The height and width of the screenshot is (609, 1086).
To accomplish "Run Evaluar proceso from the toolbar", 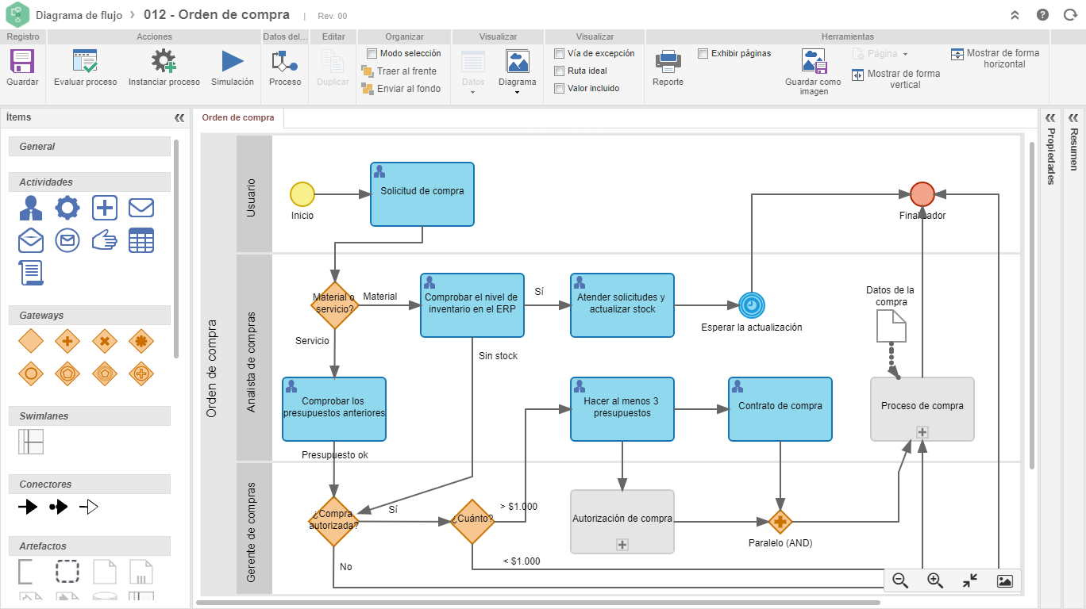I will tap(85, 62).
